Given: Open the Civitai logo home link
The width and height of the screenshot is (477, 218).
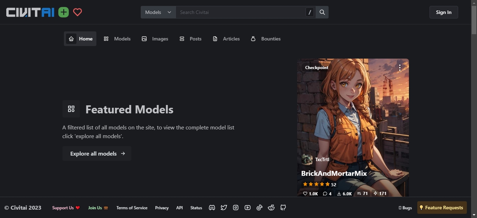Looking at the screenshot, I should (x=30, y=12).
